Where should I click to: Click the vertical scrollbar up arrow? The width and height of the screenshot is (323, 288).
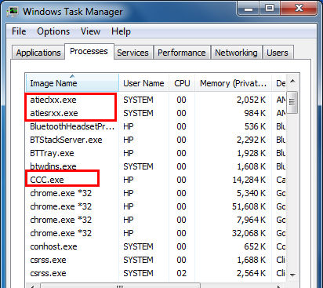[292, 81]
